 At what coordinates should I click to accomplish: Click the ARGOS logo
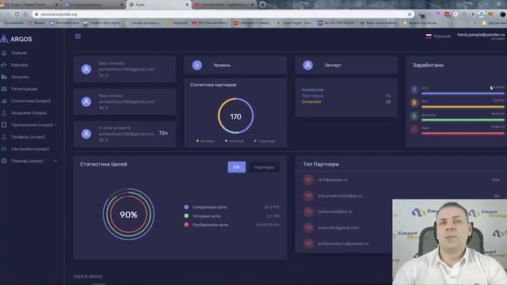[x=16, y=39]
